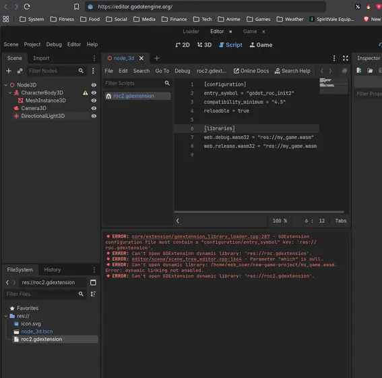
Task: Click the code minimap overview
Action: [333, 86]
